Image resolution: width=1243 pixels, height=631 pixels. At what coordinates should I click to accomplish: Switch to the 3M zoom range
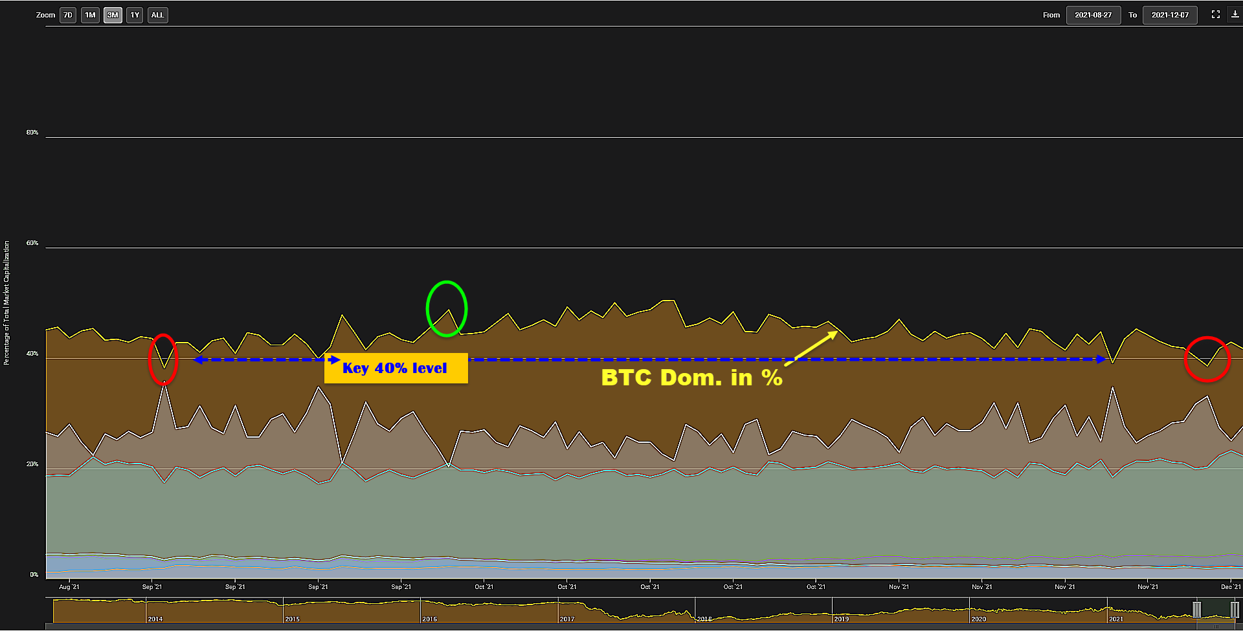click(113, 16)
